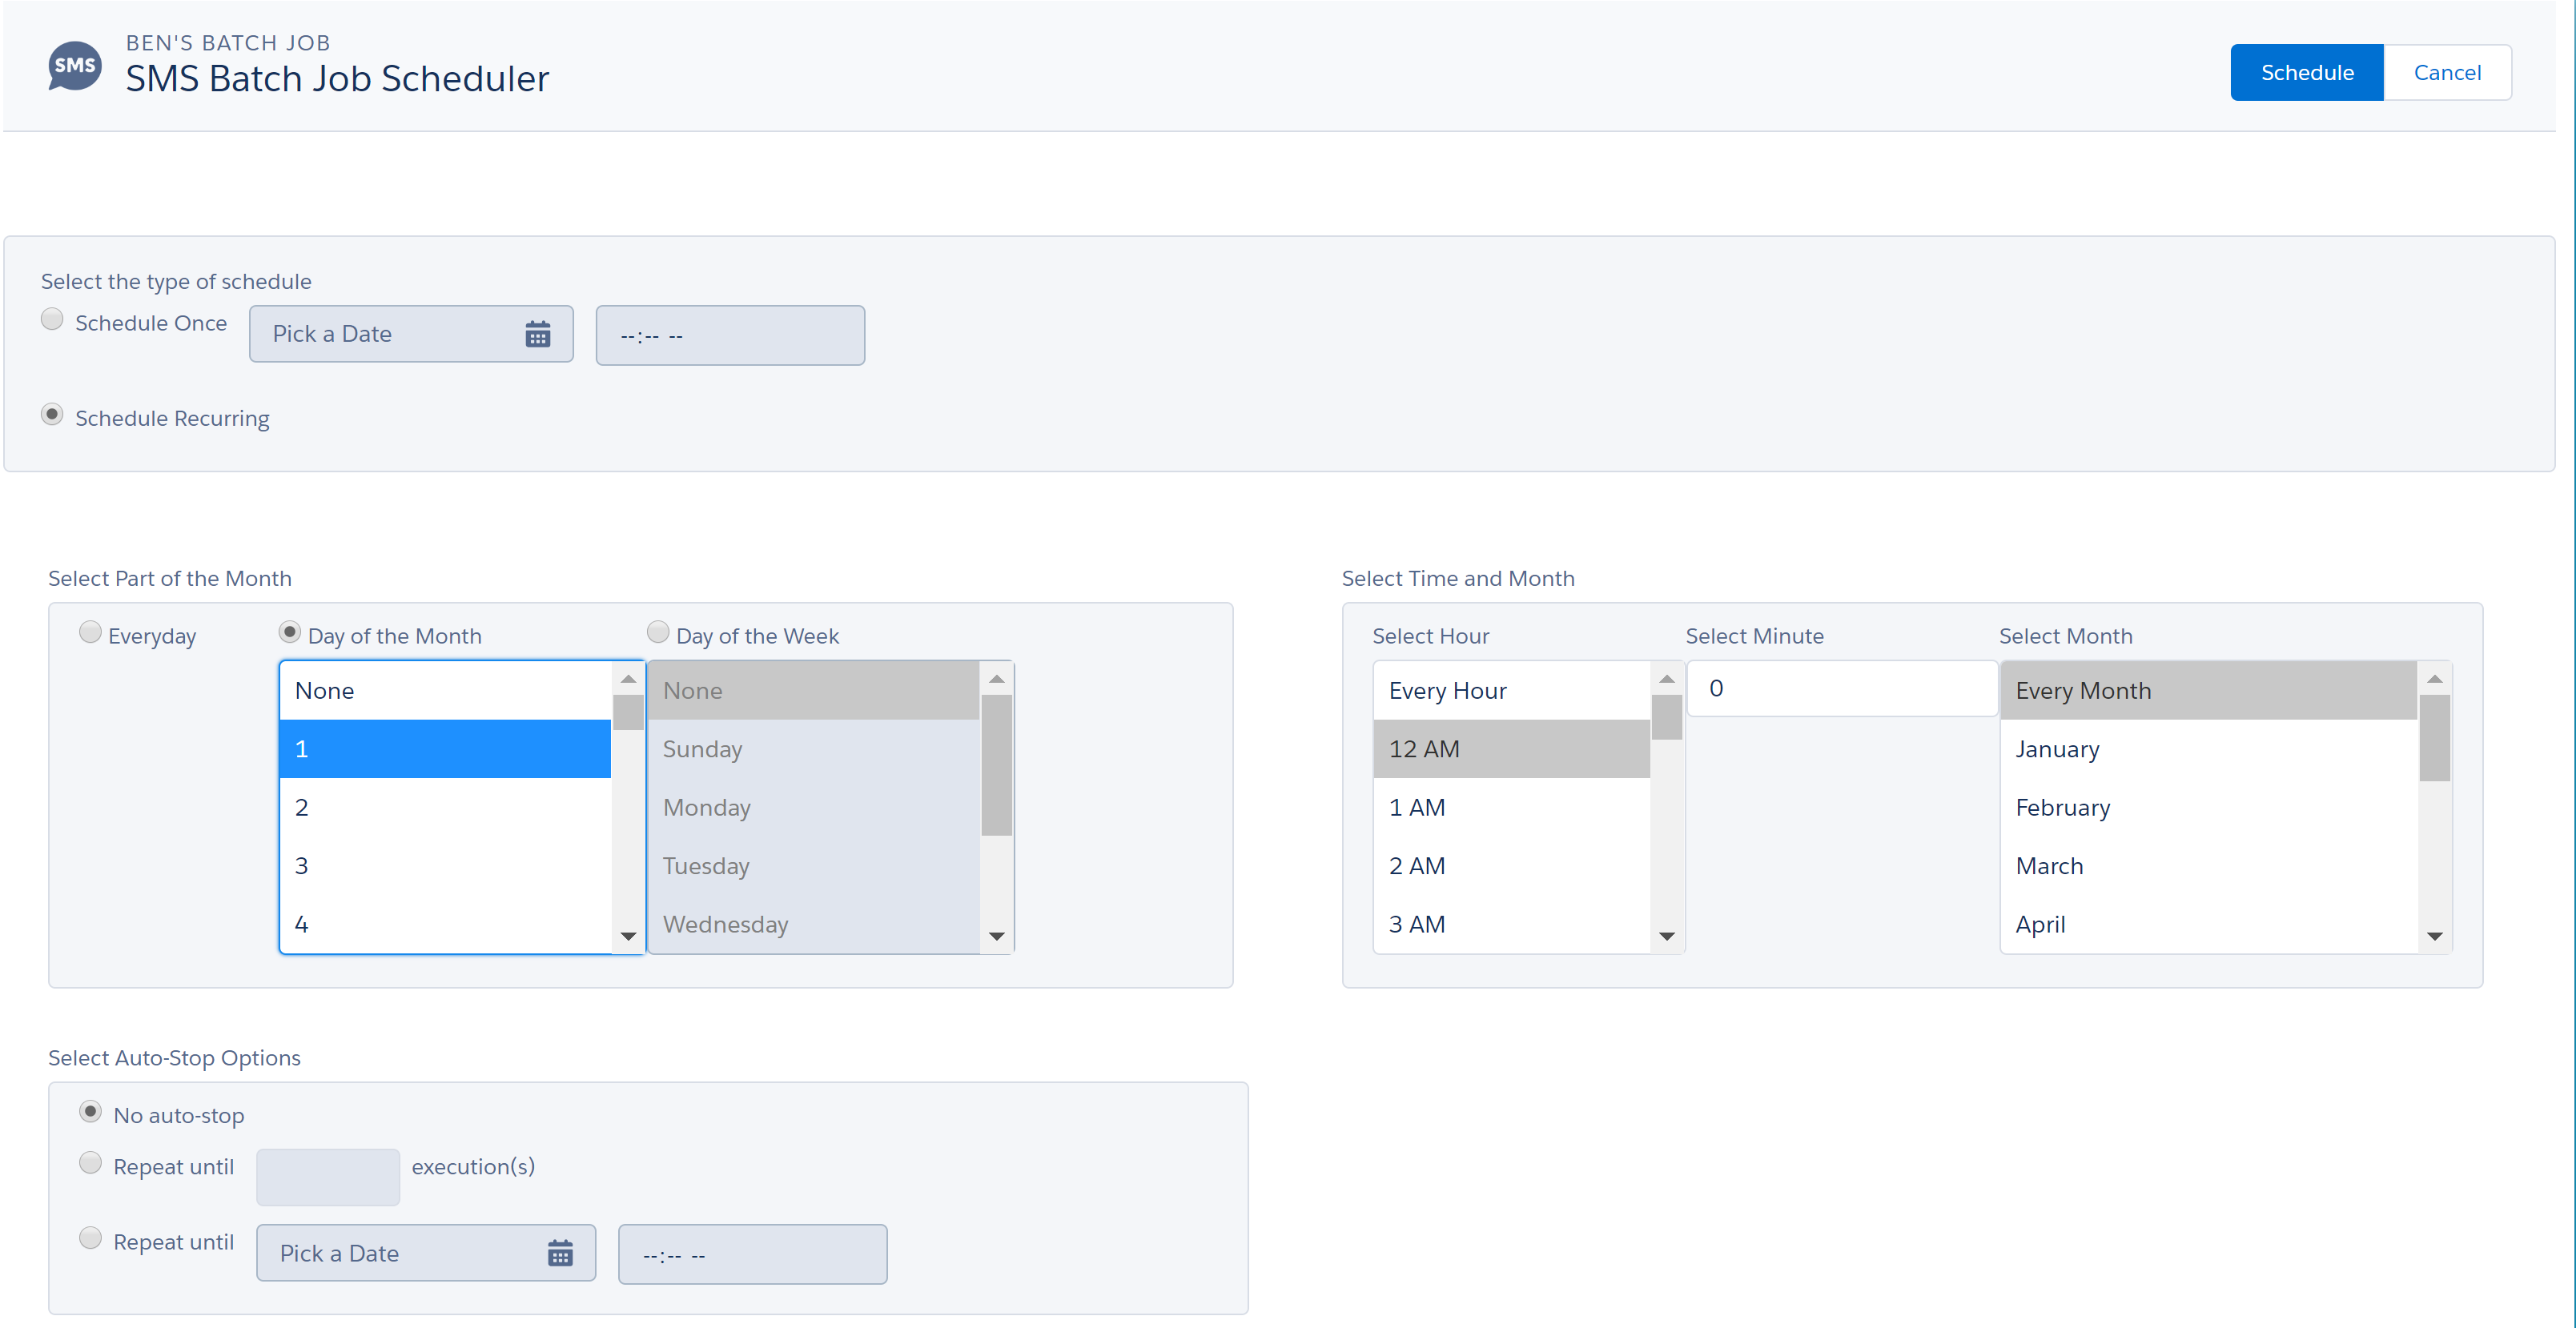Choose the Everyday radio option
This screenshot has height=1328, width=2576.
[90, 632]
